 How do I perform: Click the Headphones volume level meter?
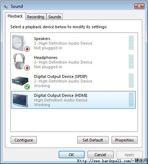click(131, 61)
